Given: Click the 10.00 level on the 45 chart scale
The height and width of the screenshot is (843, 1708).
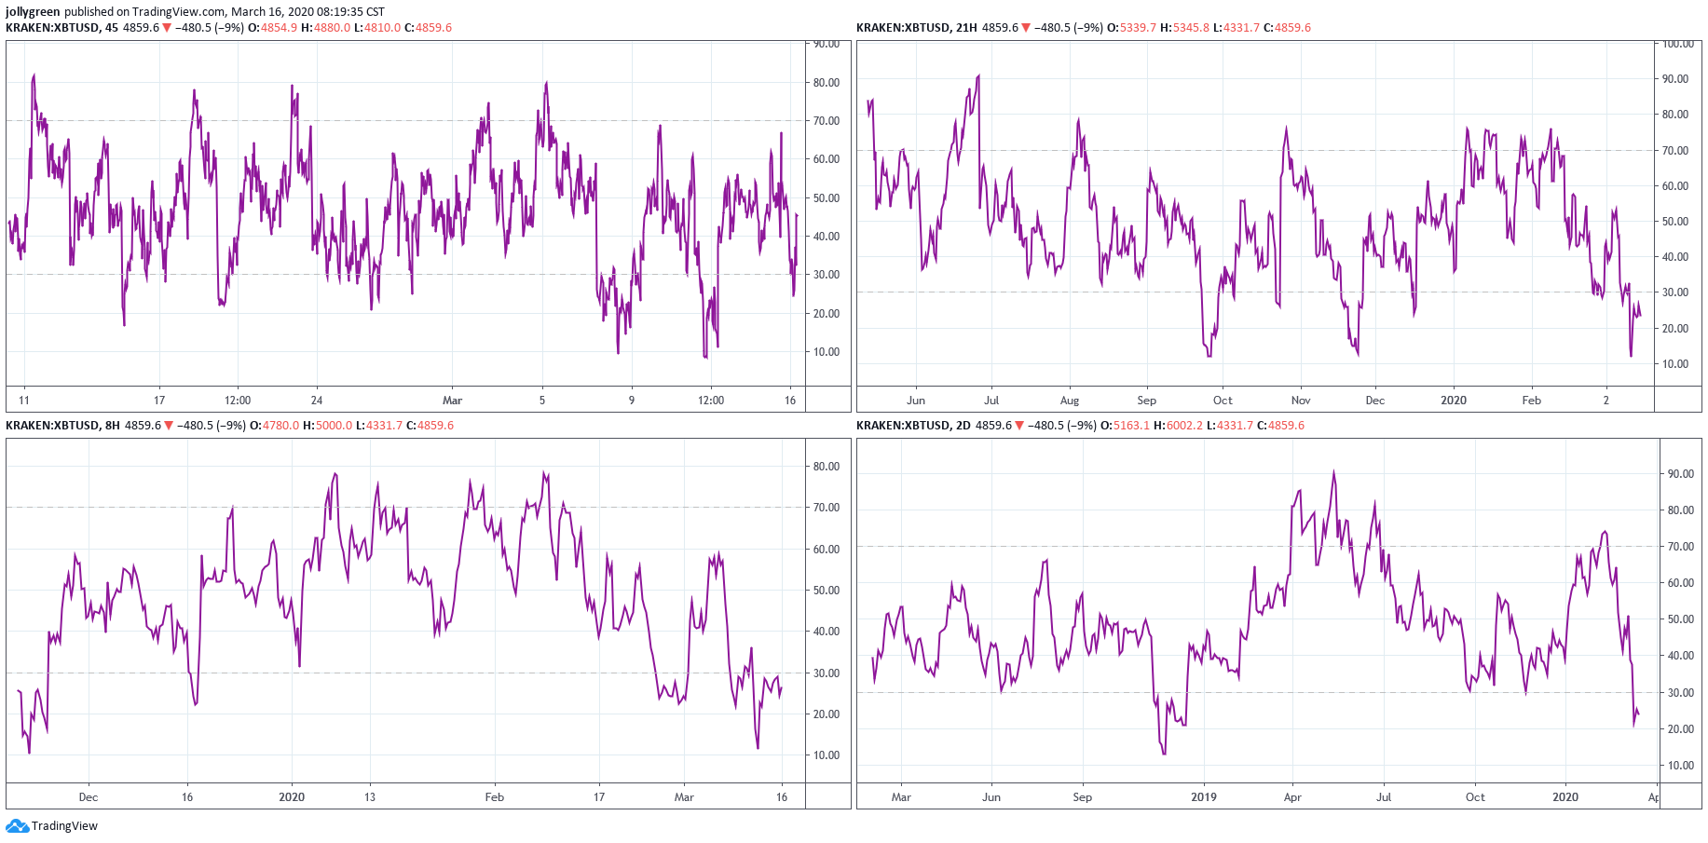Looking at the screenshot, I should [827, 352].
